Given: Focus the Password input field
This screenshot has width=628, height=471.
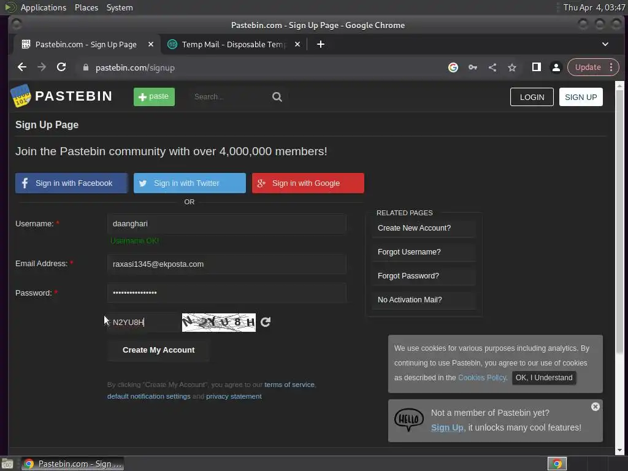Looking at the screenshot, I should click(227, 293).
